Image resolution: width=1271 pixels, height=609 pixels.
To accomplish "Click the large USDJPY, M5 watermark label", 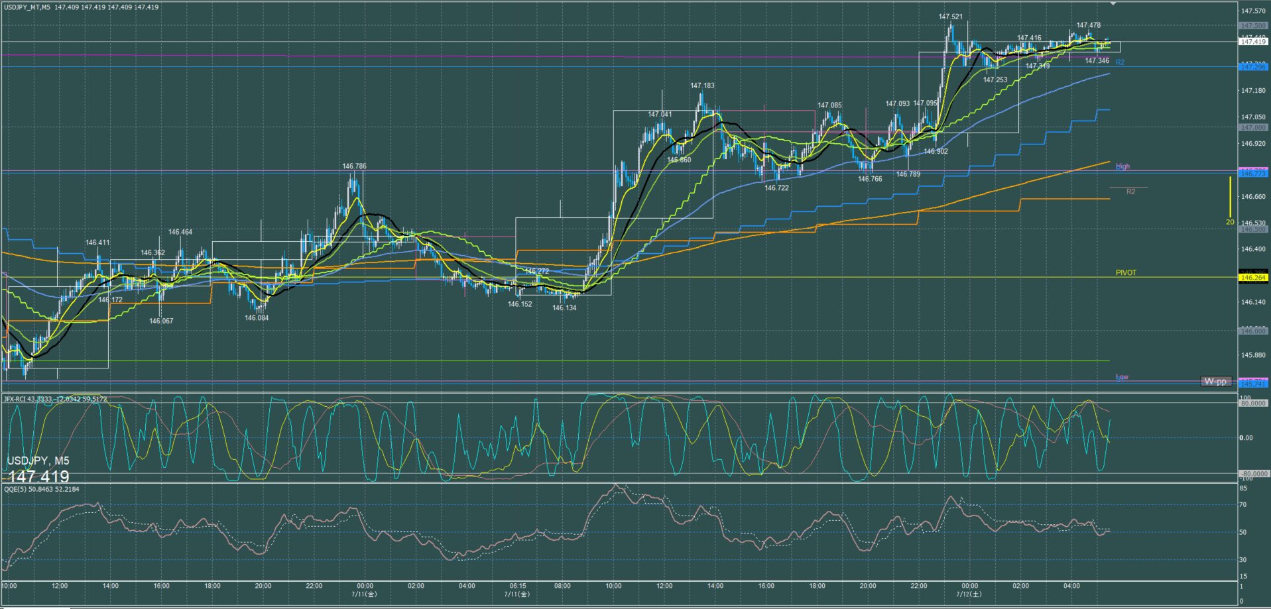I will 38,461.
